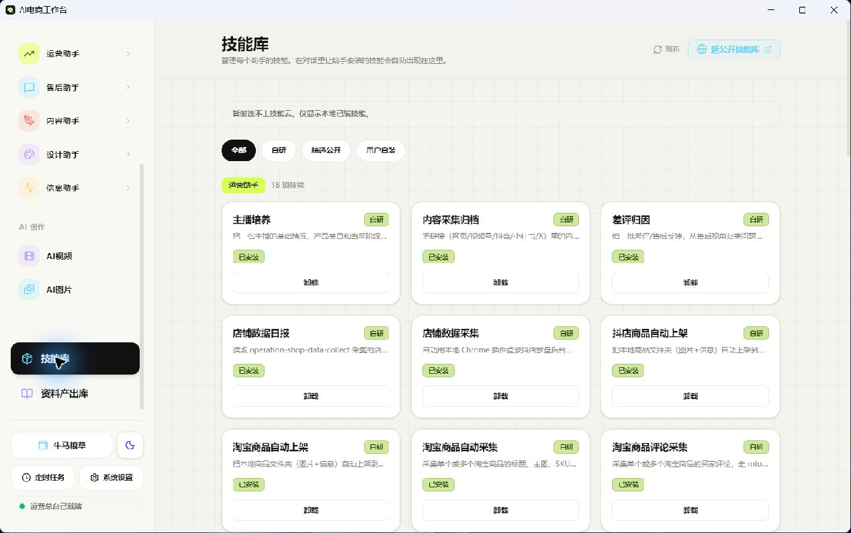Click the 运营助手 trend-line icon
The image size is (851, 533).
[x=29, y=54]
